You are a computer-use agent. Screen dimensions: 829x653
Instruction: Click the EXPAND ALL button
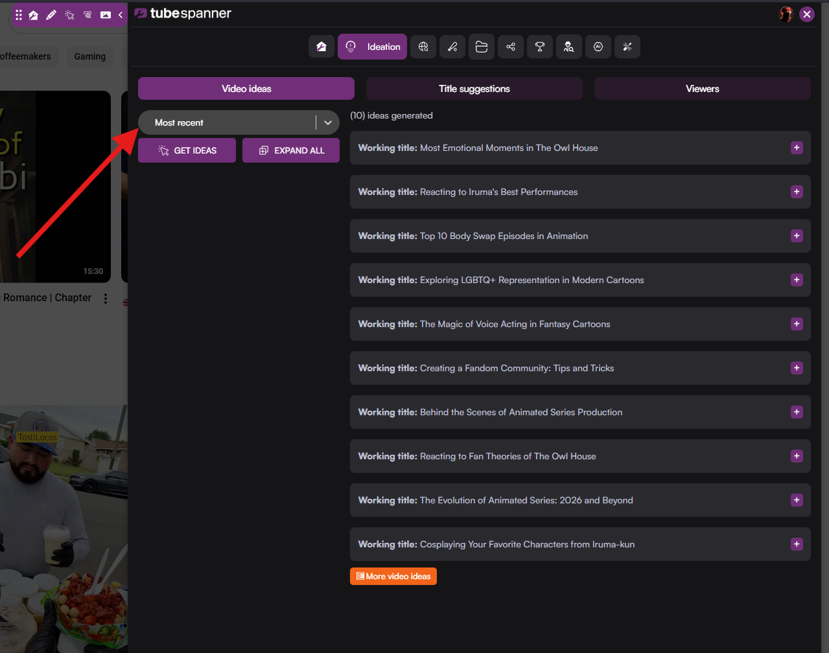pyautogui.click(x=291, y=150)
